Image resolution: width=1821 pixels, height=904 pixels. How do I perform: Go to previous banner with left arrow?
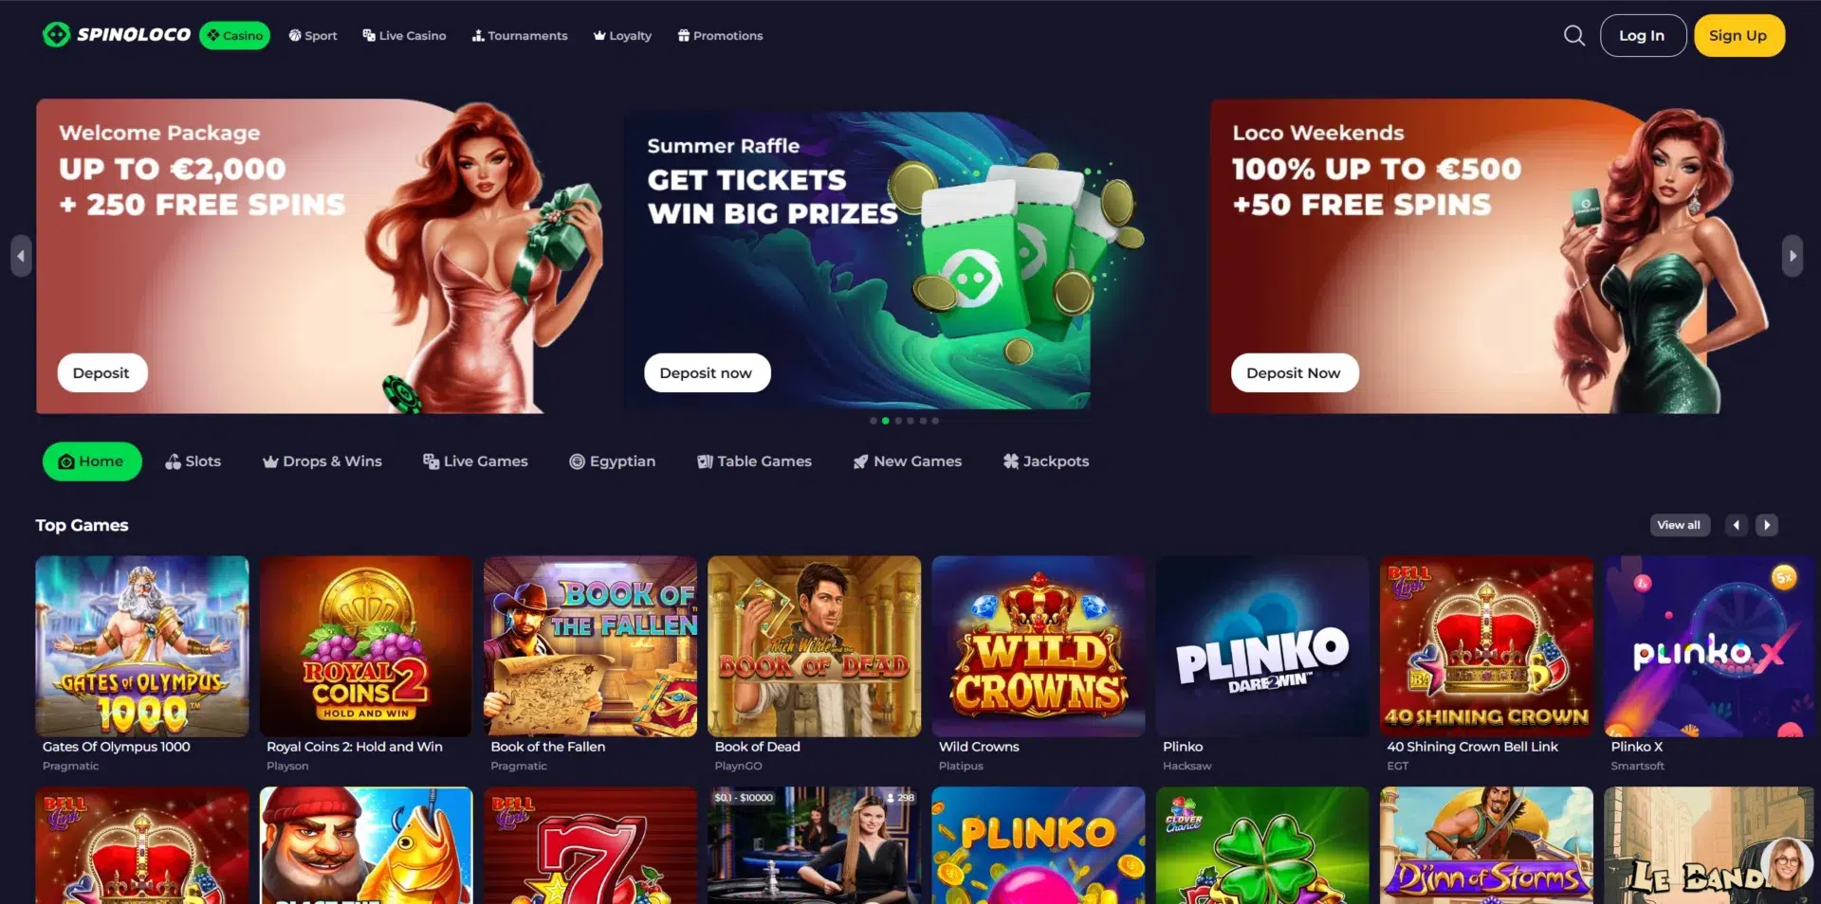tap(21, 256)
